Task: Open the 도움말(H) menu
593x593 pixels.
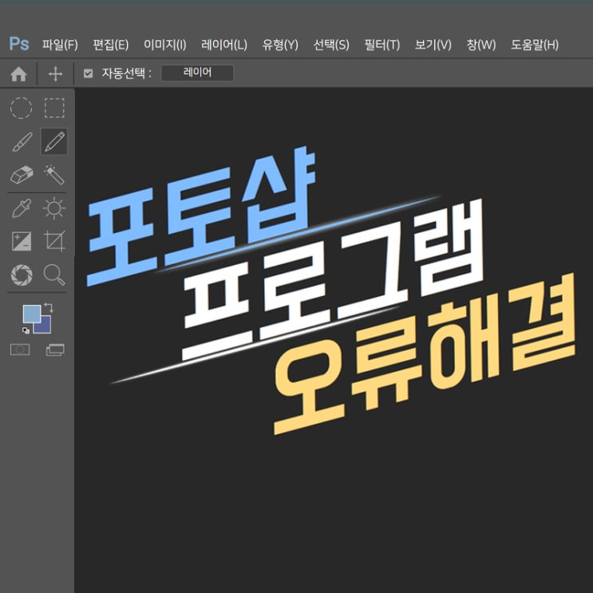Action: coord(535,45)
